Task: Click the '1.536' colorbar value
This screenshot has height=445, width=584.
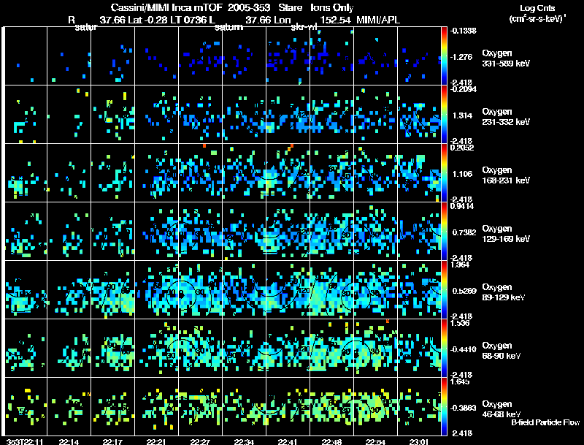Action: click(x=460, y=323)
